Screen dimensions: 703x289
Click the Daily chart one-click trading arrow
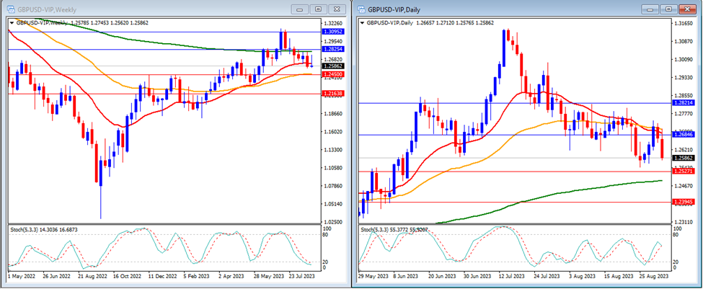[x=363, y=22]
